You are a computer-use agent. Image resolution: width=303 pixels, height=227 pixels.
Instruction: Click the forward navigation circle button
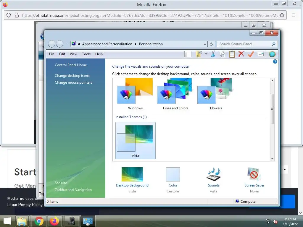pyautogui.click(x=59, y=44)
